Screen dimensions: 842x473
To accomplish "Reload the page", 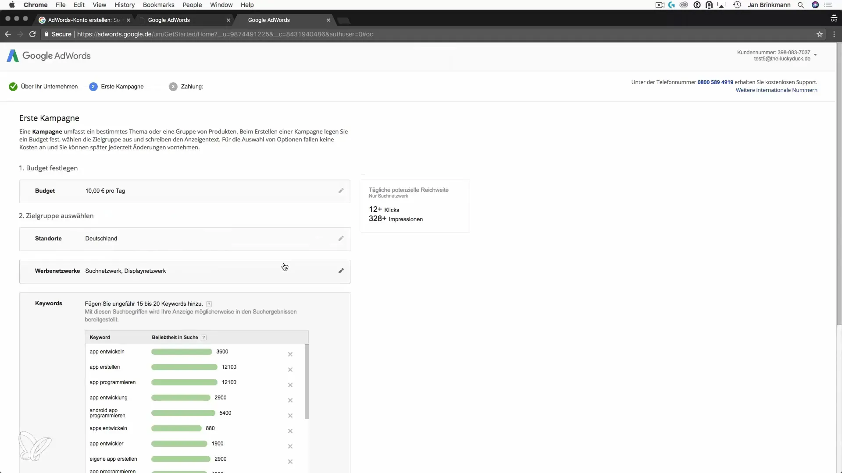I will coord(32,34).
